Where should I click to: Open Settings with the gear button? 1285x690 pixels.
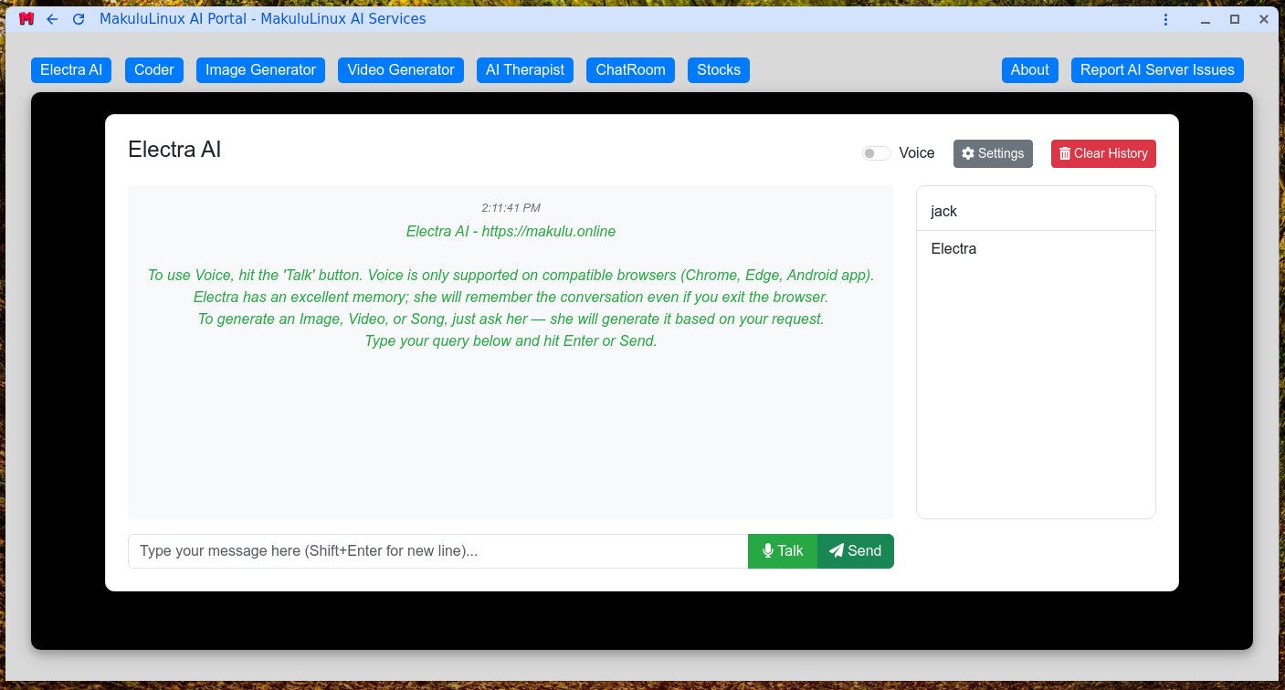point(993,153)
